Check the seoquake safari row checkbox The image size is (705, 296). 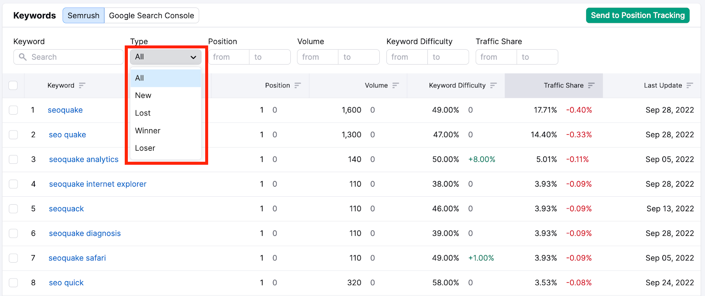click(x=13, y=258)
